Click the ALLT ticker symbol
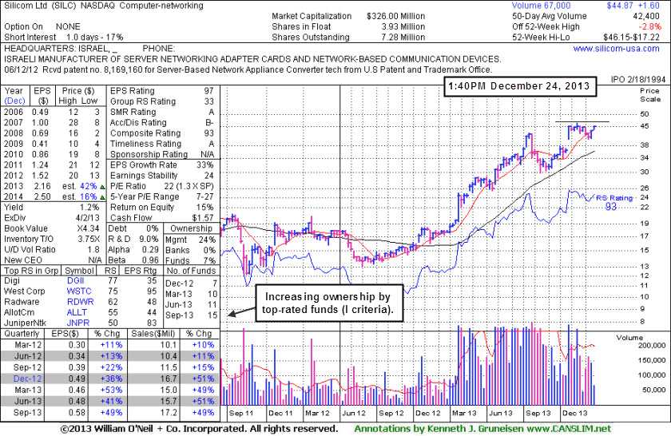The image size is (671, 436). click(77, 312)
